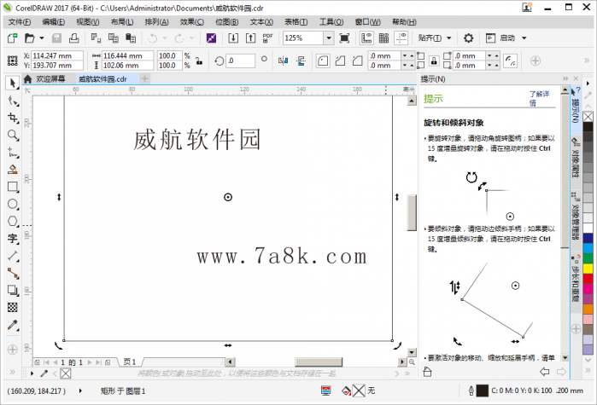Select the Zoom magnifier tool
Image resolution: width=597 pixels, height=405 pixels.
pyautogui.click(x=13, y=135)
